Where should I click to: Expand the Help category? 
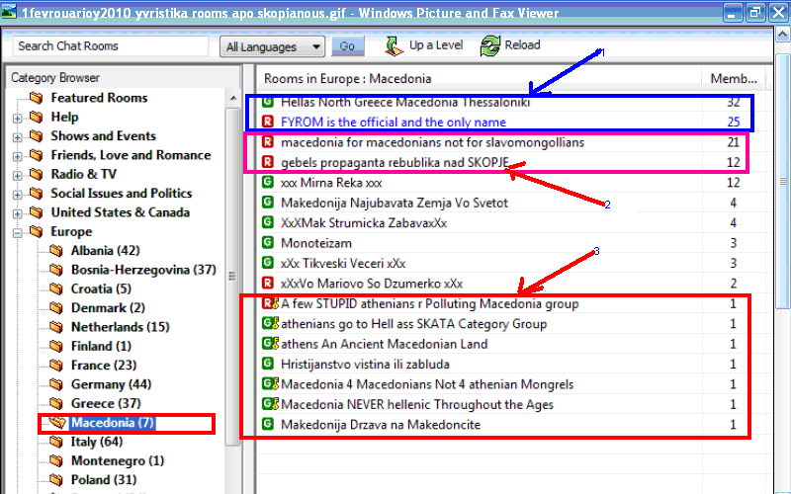(17, 119)
